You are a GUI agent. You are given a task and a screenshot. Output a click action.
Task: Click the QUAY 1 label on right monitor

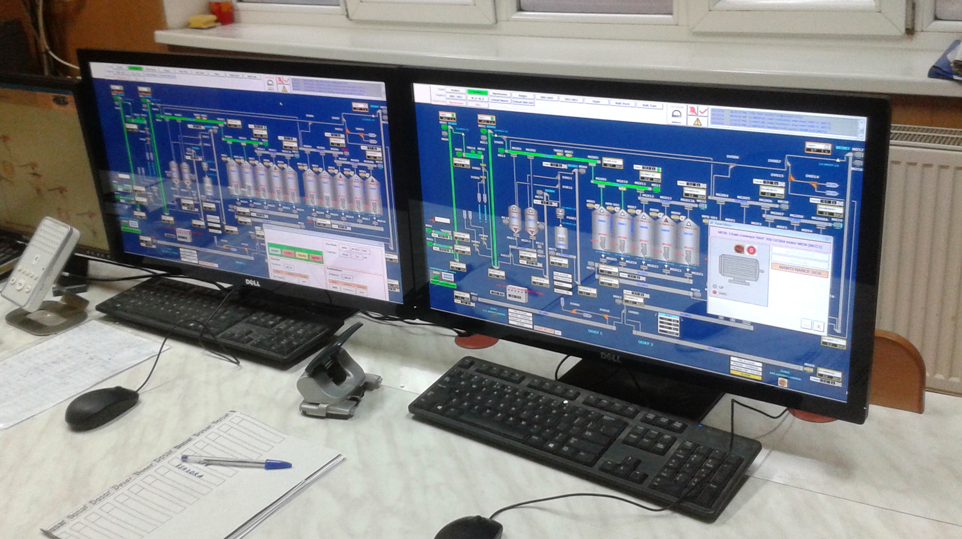coord(594,331)
